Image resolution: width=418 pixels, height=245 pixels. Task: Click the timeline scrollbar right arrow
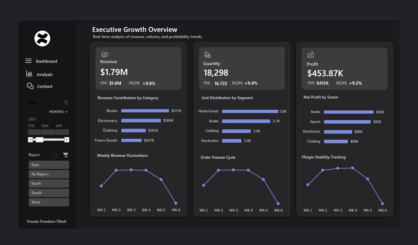coord(67,140)
